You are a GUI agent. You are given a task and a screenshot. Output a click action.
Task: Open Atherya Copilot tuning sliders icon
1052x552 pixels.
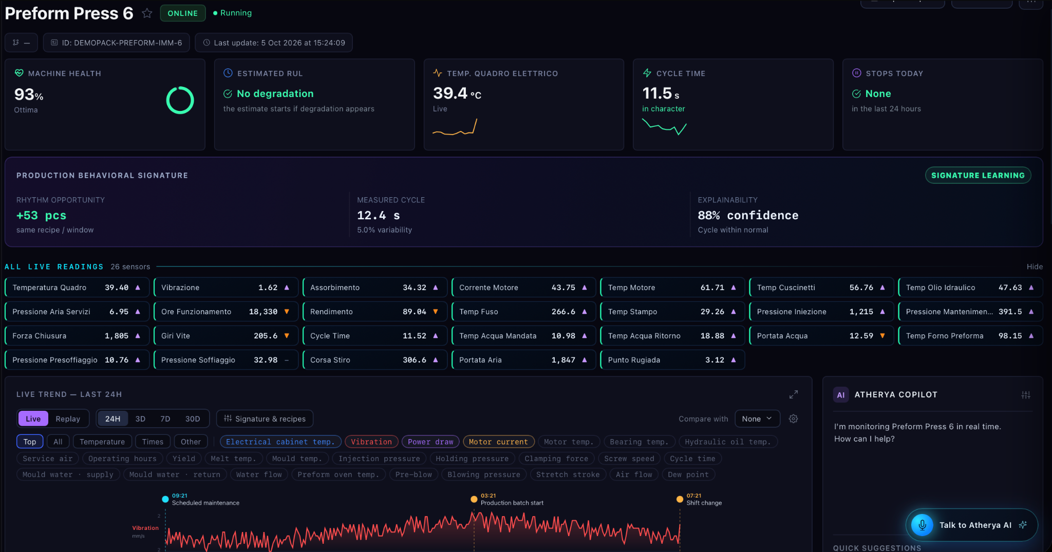click(1026, 395)
